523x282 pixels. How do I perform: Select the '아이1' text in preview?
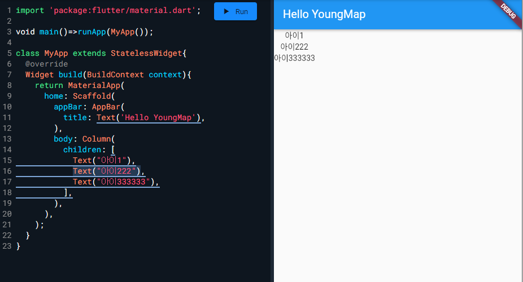coord(294,36)
